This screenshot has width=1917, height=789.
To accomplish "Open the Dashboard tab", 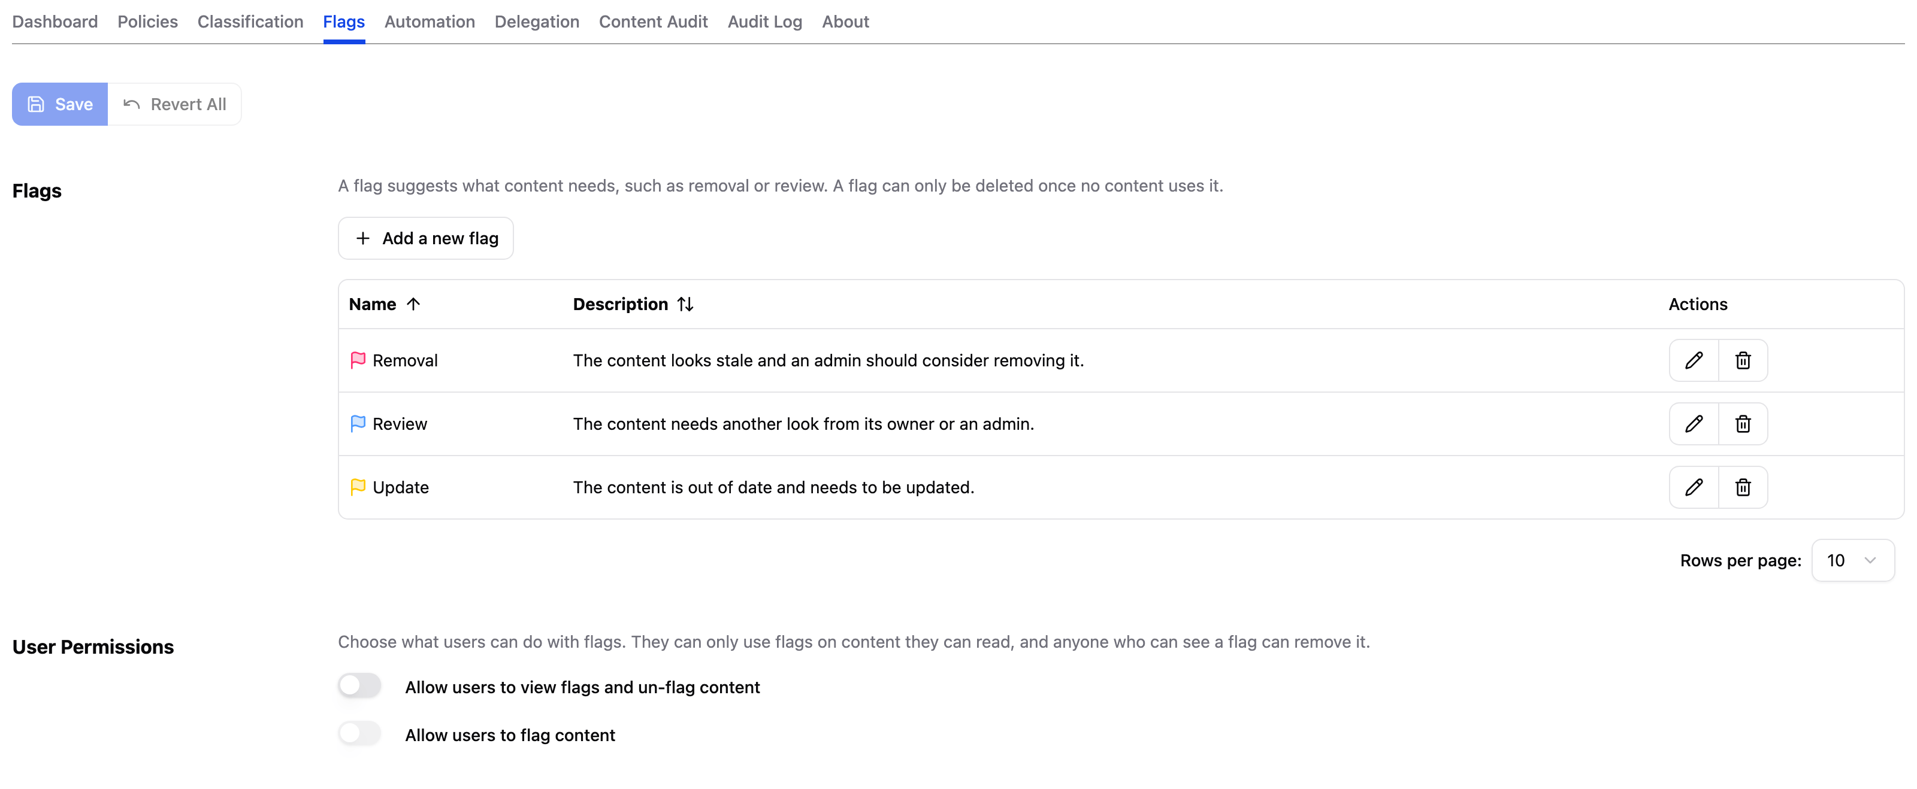I will (x=55, y=22).
